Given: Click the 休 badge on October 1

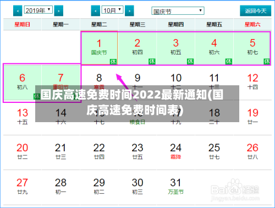Looking at the screenshot, I should pyautogui.click(x=113, y=62).
